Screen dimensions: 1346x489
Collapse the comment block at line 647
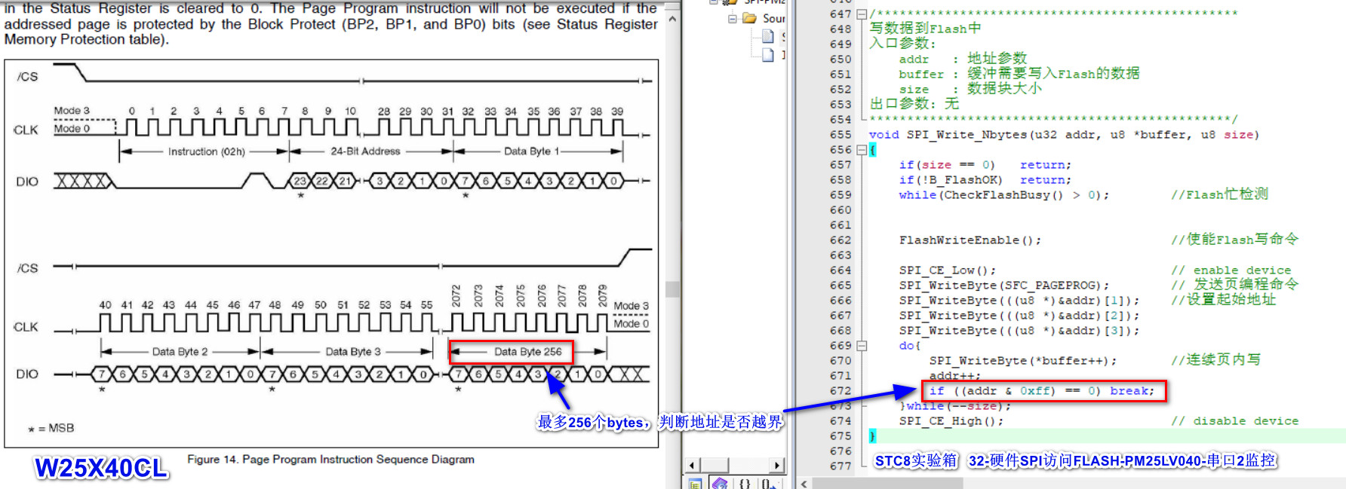[x=862, y=14]
